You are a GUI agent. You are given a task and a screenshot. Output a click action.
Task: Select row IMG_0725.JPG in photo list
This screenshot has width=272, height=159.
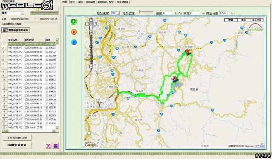tap(29, 115)
